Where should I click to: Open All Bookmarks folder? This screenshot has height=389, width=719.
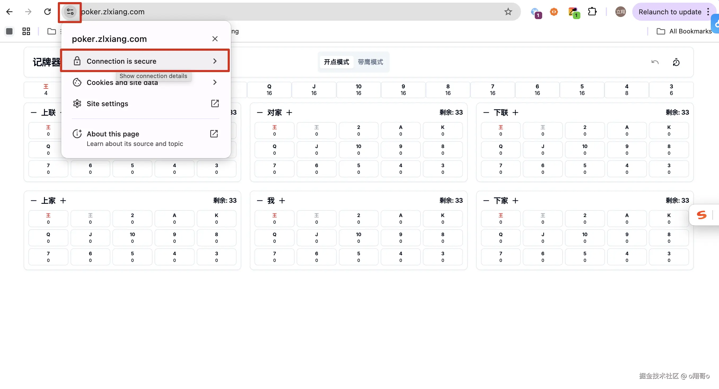[x=684, y=31]
